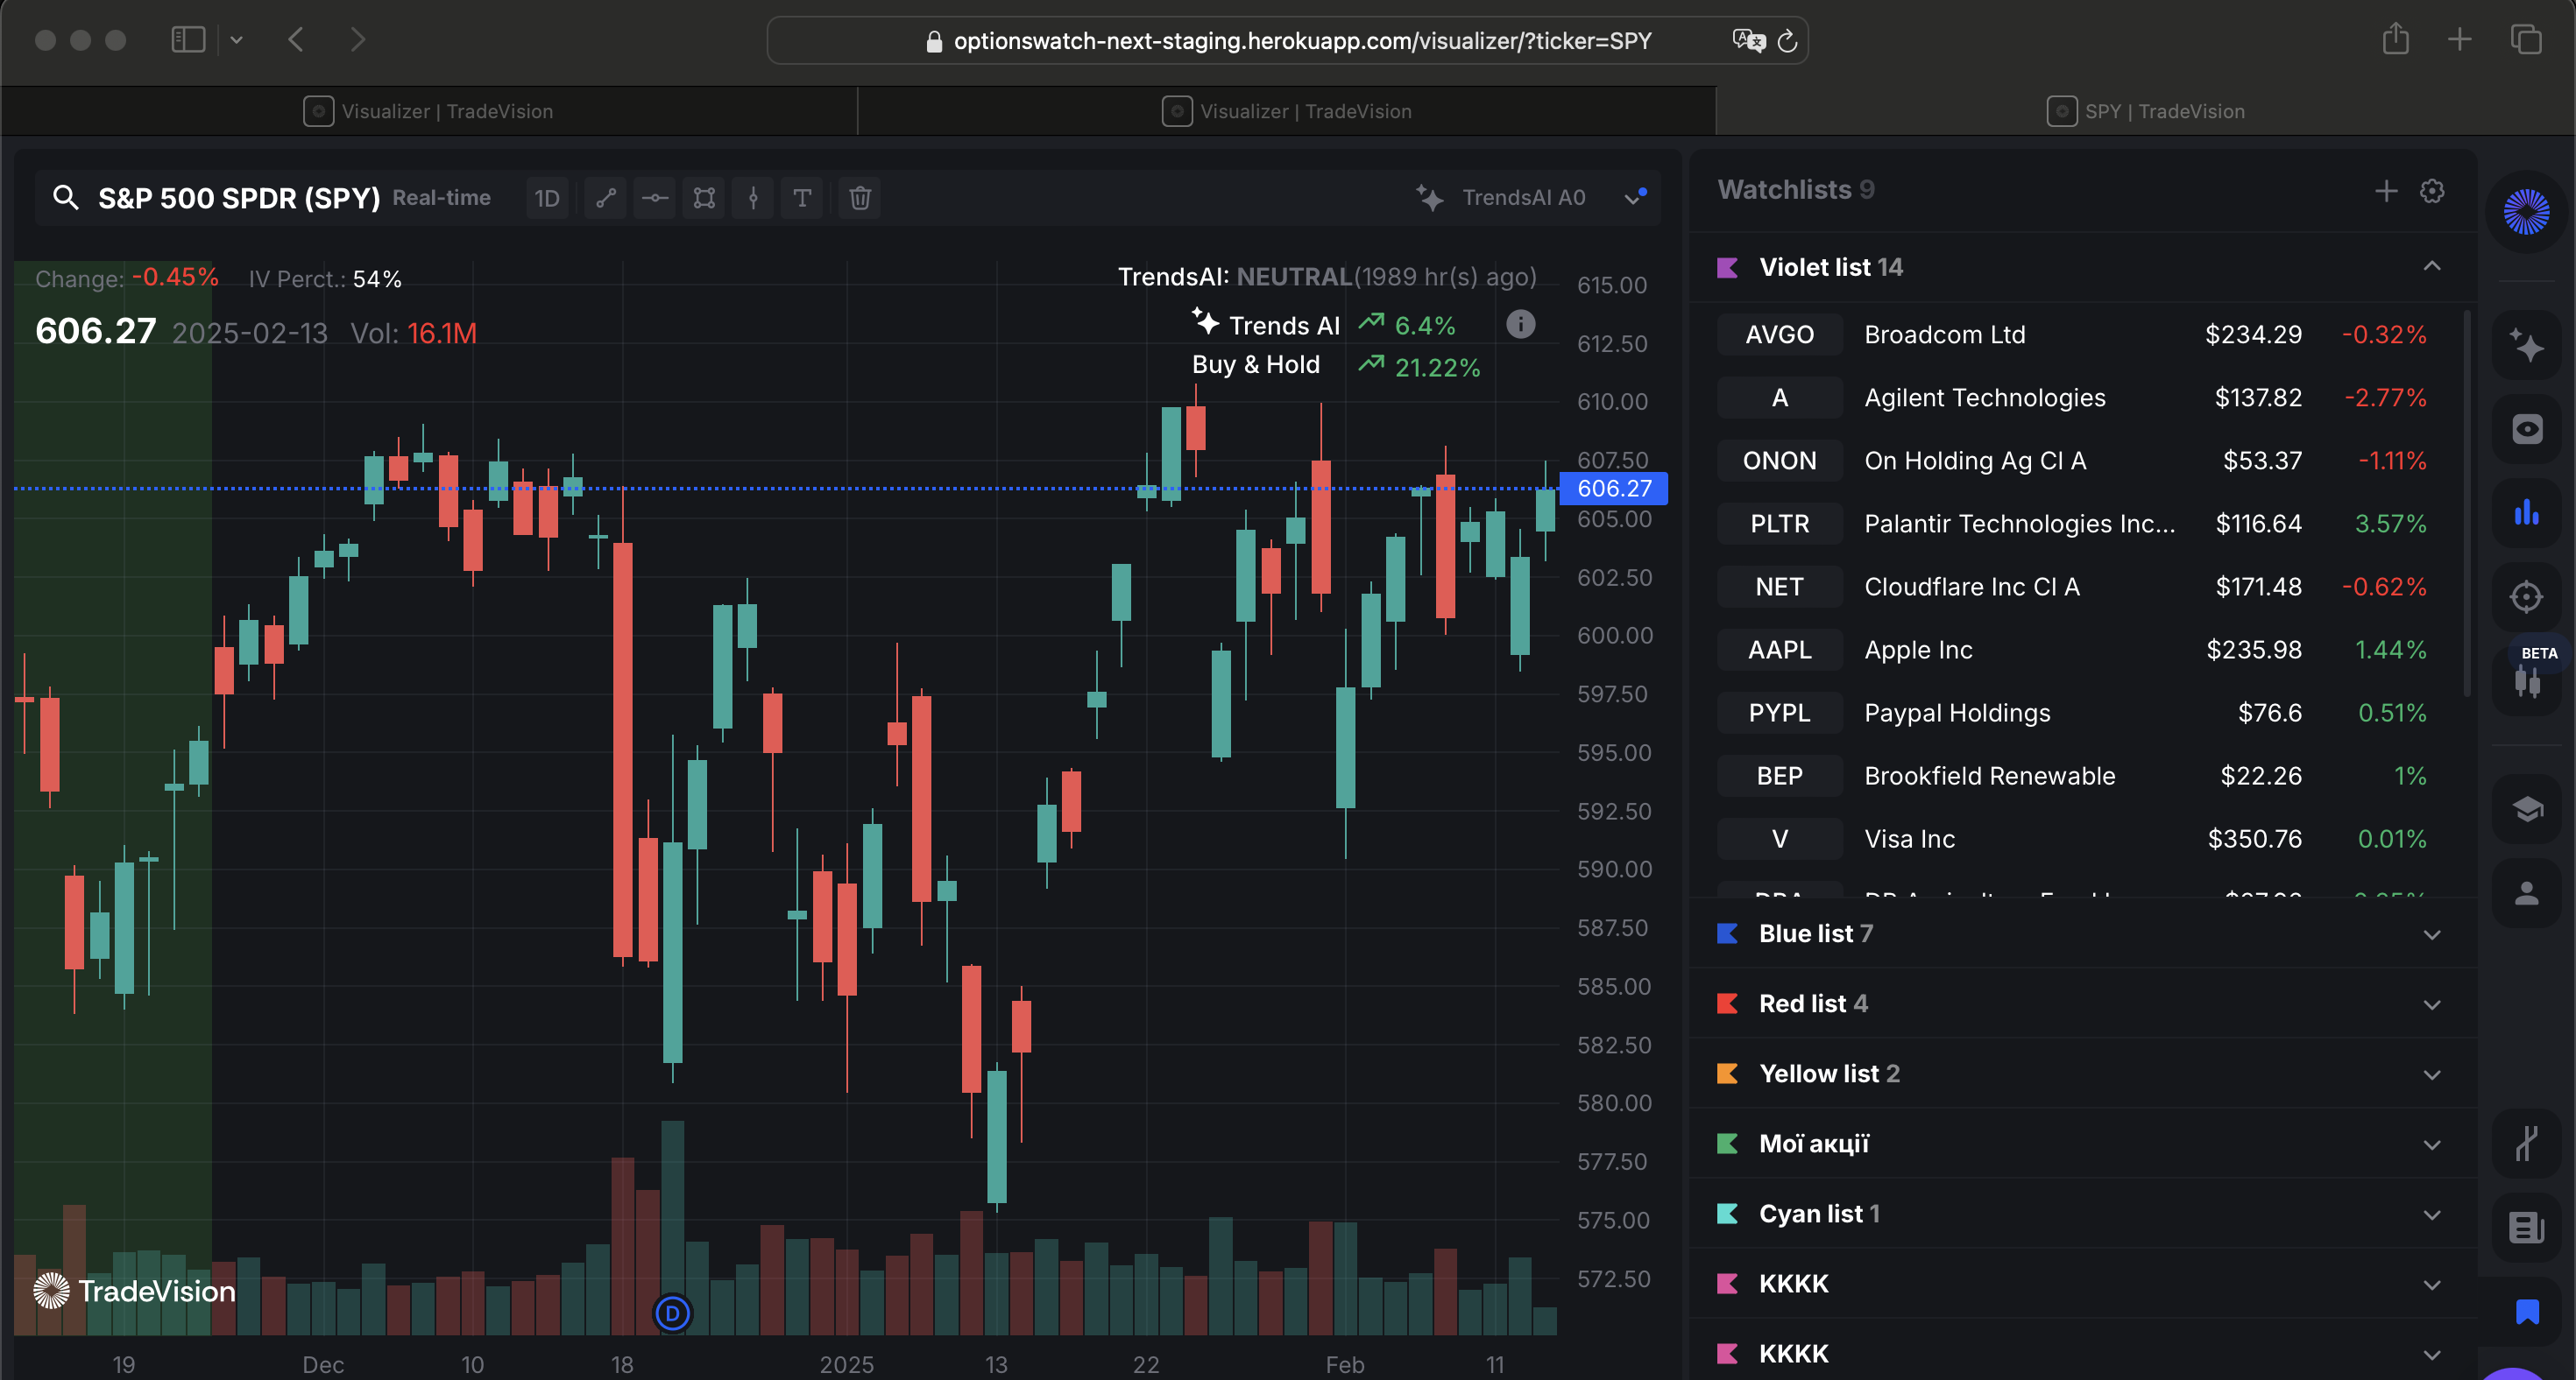The height and width of the screenshot is (1380, 2576).
Task: Expand the Red list watchlist
Action: (2431, 1004)
